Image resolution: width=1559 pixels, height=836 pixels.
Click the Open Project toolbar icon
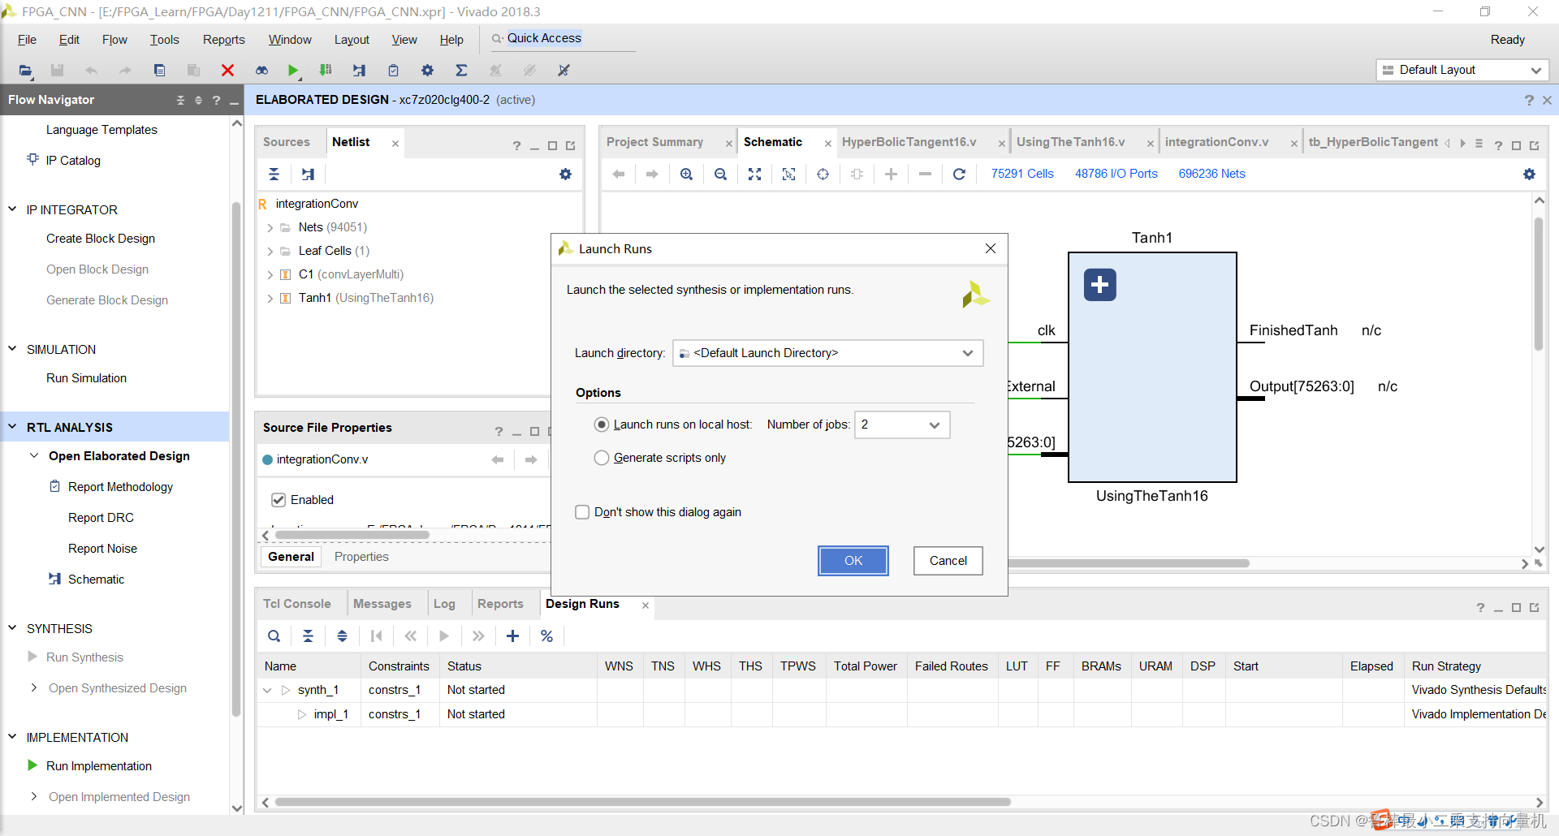25,71
